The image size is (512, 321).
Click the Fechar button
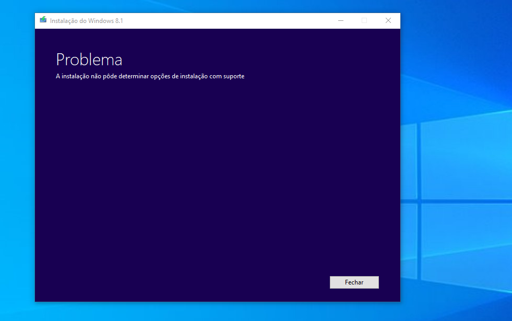click(x=354, y=282)
